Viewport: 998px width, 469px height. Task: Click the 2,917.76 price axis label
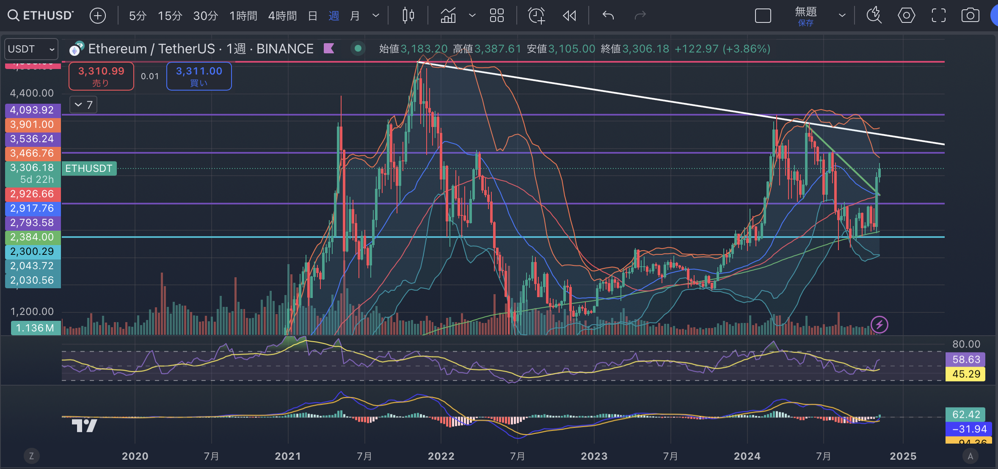tap(33, 208)
